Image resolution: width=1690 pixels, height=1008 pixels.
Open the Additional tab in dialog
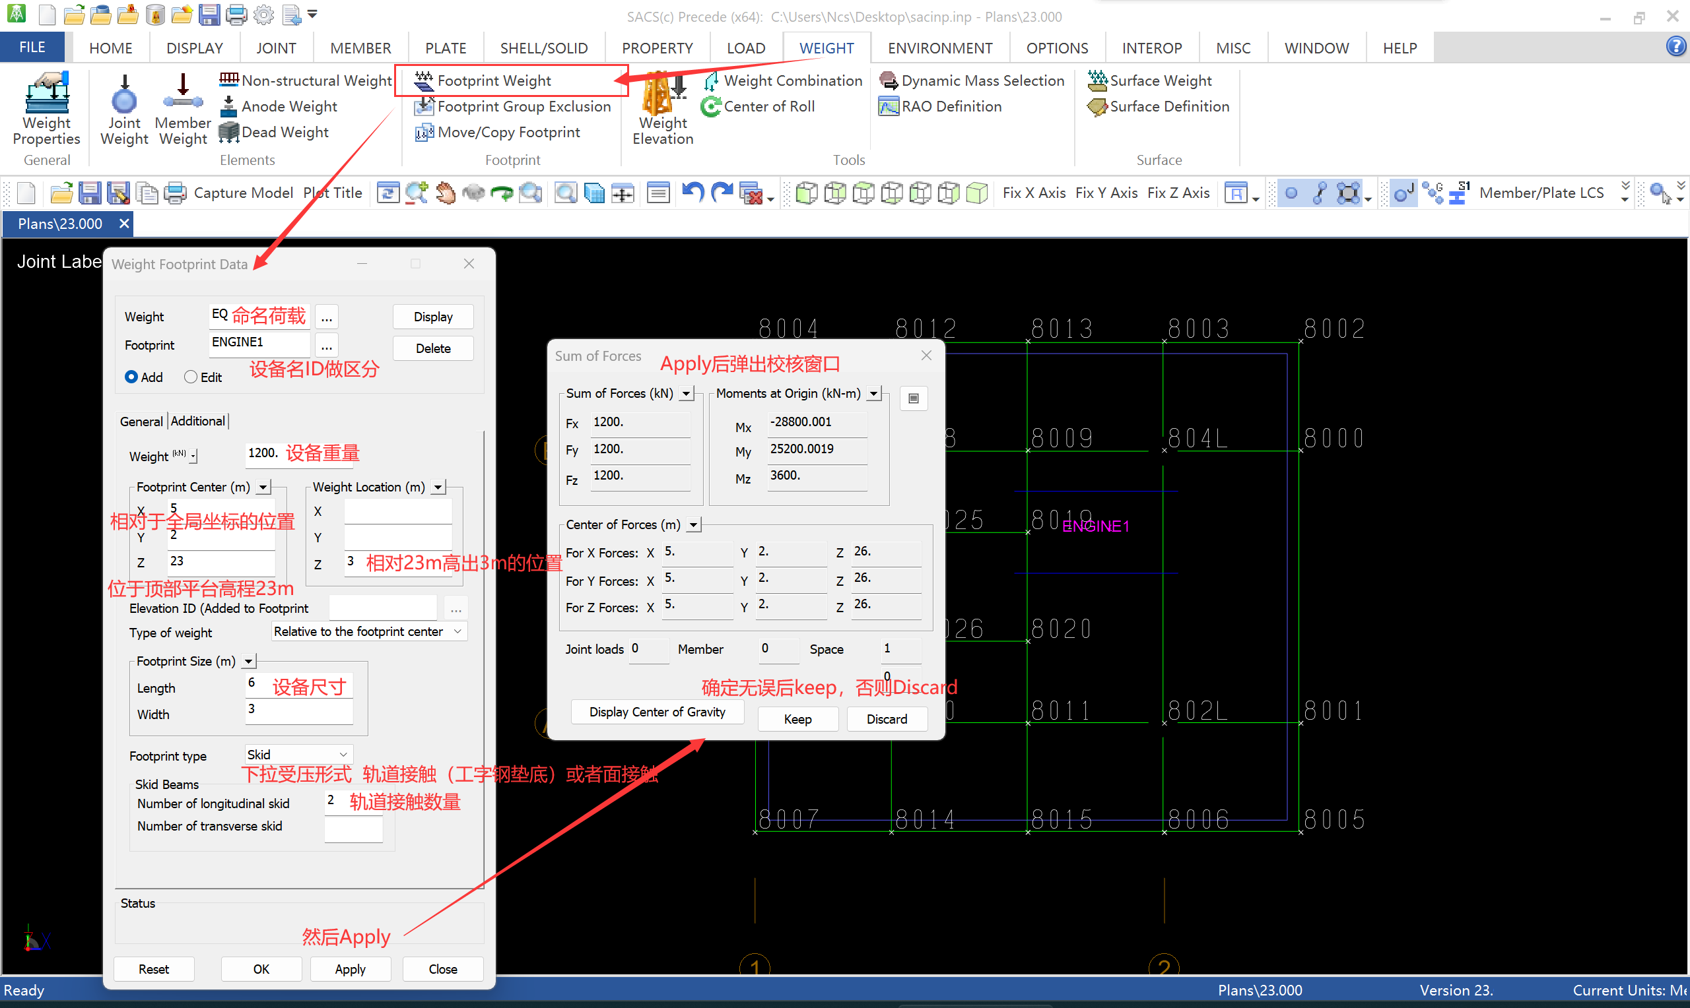[x=198, y=421]
